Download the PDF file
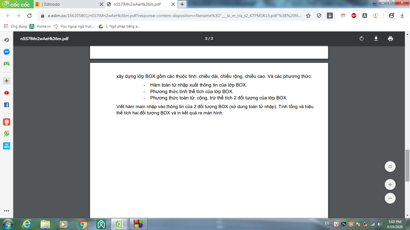This screenshot has height=230, width=410. (x=376, y=39)
